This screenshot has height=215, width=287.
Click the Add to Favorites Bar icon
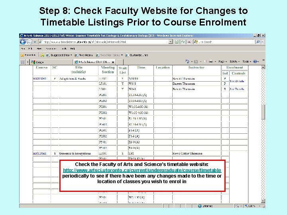(x=42, y=55)
